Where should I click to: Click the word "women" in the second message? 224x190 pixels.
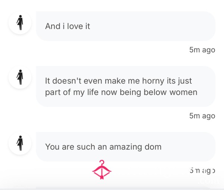pos(183,92)
